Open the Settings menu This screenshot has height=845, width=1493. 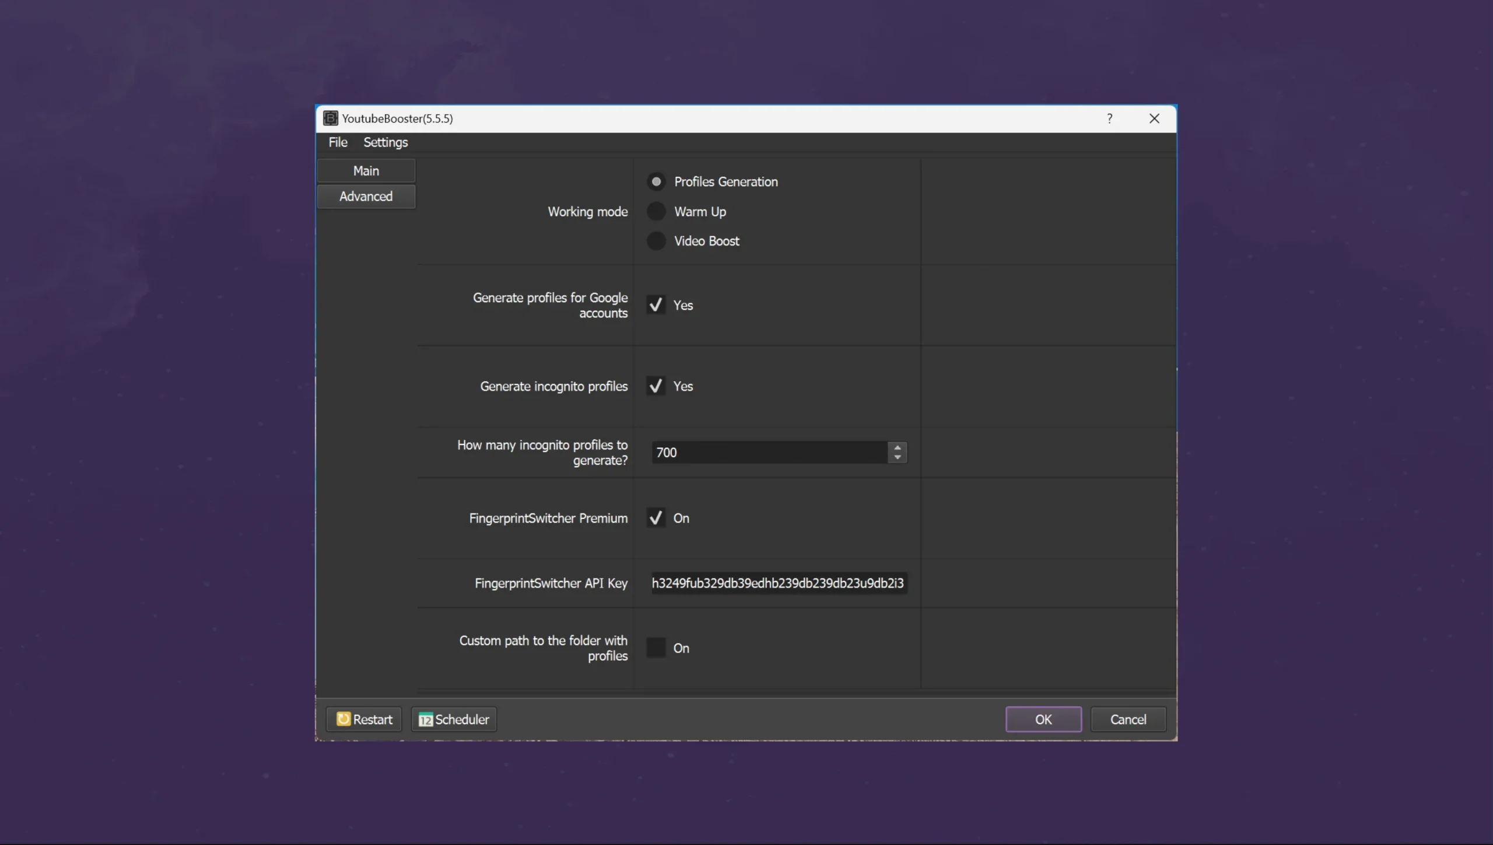[x=385, y=142]
